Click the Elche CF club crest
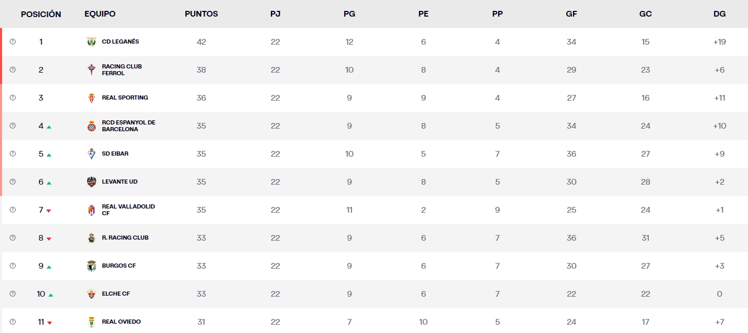This screenshot has width=748, height=333. coord(91,294)
